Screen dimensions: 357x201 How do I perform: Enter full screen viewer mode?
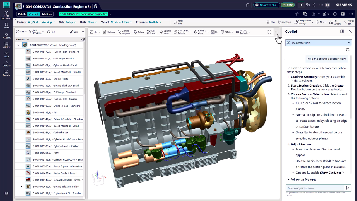[x=269, y=32]
